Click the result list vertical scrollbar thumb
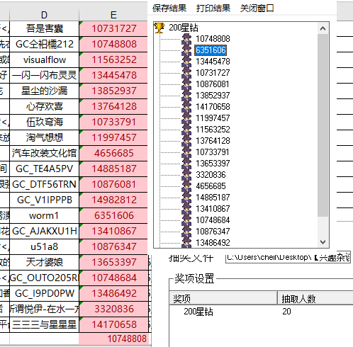 pyautogui.click(x=323, y=125)
